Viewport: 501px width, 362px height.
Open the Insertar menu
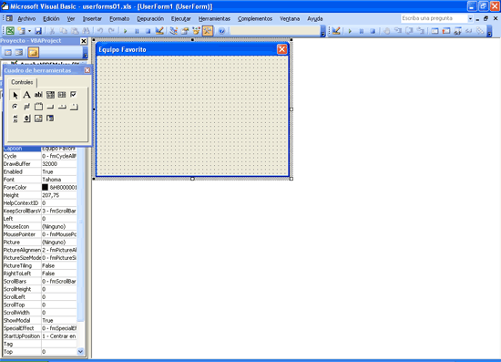pyautogui.click(x=92, y=19)
